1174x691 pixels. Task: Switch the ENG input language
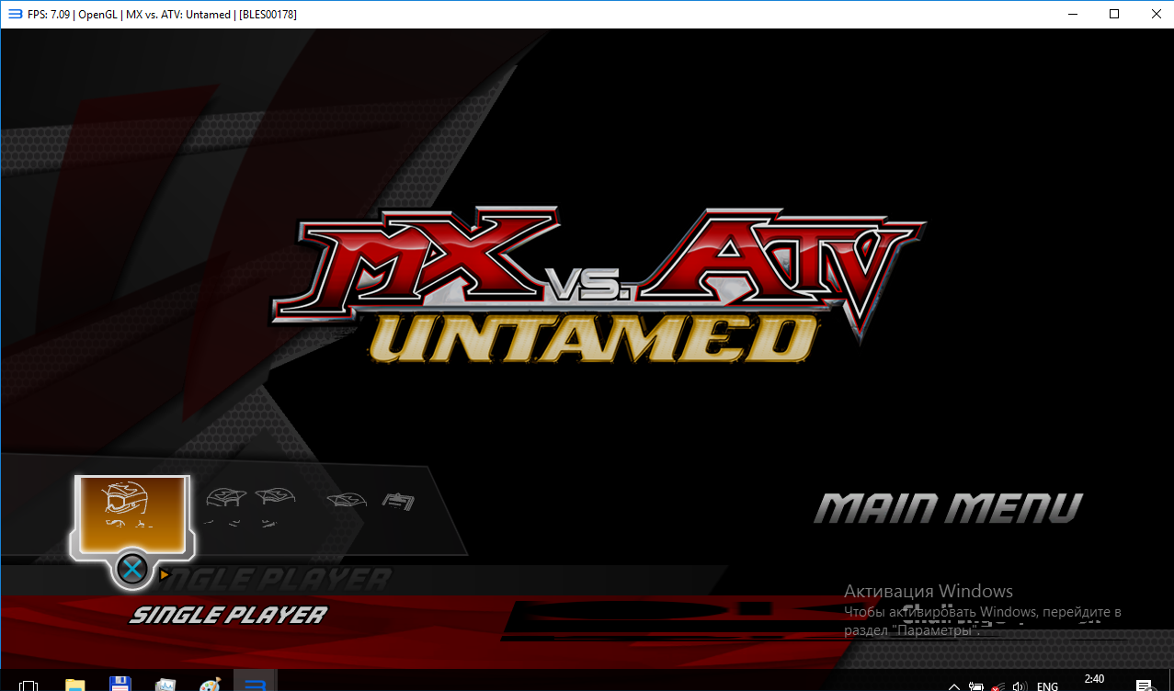tap(1047, 685)
